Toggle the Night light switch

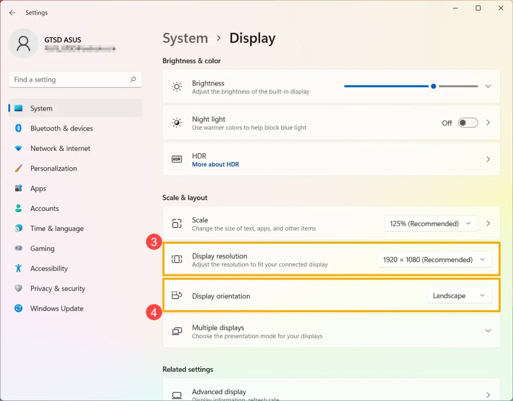coord(468,123)
